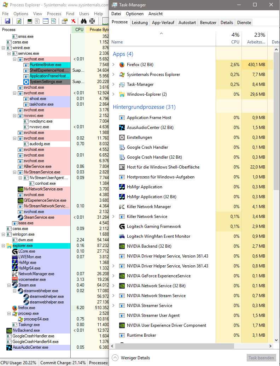Toggle the Show Process Tree toolbar icon

37,21
